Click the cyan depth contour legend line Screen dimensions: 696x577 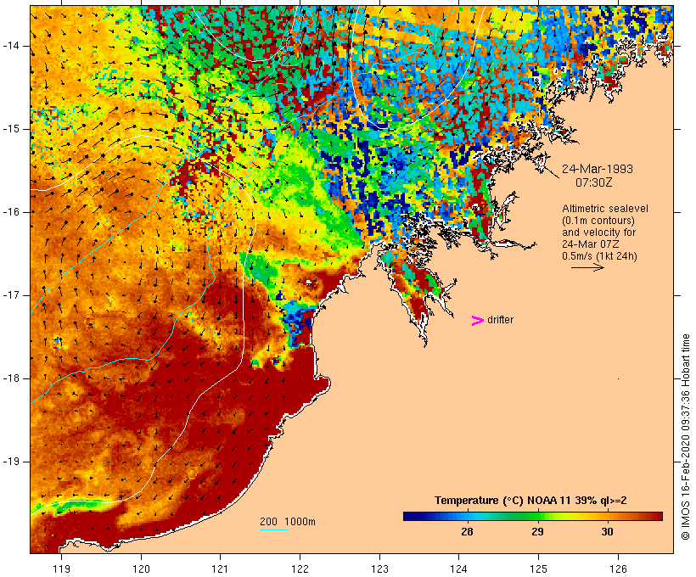(x=273, y=530)
